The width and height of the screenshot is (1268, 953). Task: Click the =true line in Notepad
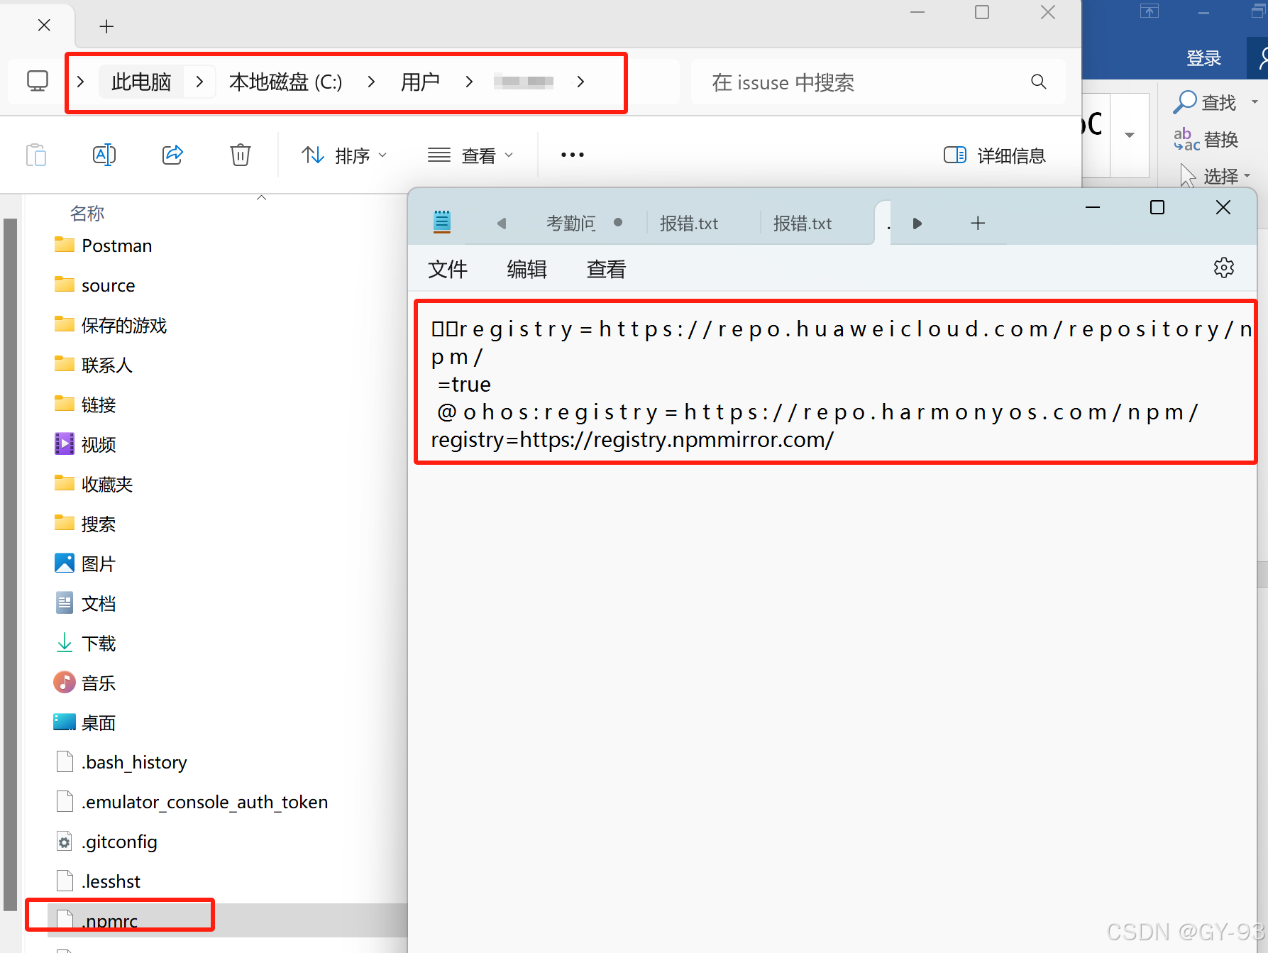pos(464,385)
